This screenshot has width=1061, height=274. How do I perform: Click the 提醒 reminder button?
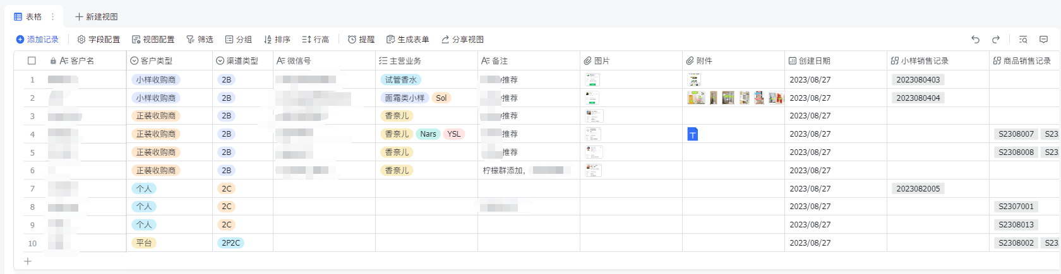(x=361, y=40)
